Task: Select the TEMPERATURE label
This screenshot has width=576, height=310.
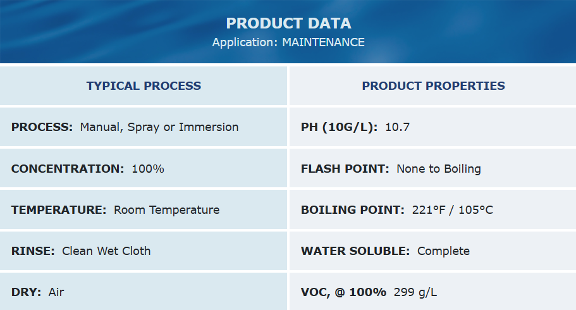Action: point(58,210)
